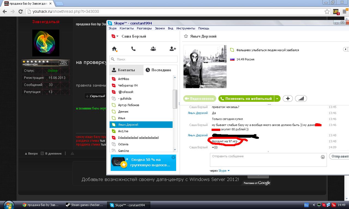Select contact ProfessoR
The width and height of the screenshot is (349, 209).
pyautogui.click(x=141, y=92)
